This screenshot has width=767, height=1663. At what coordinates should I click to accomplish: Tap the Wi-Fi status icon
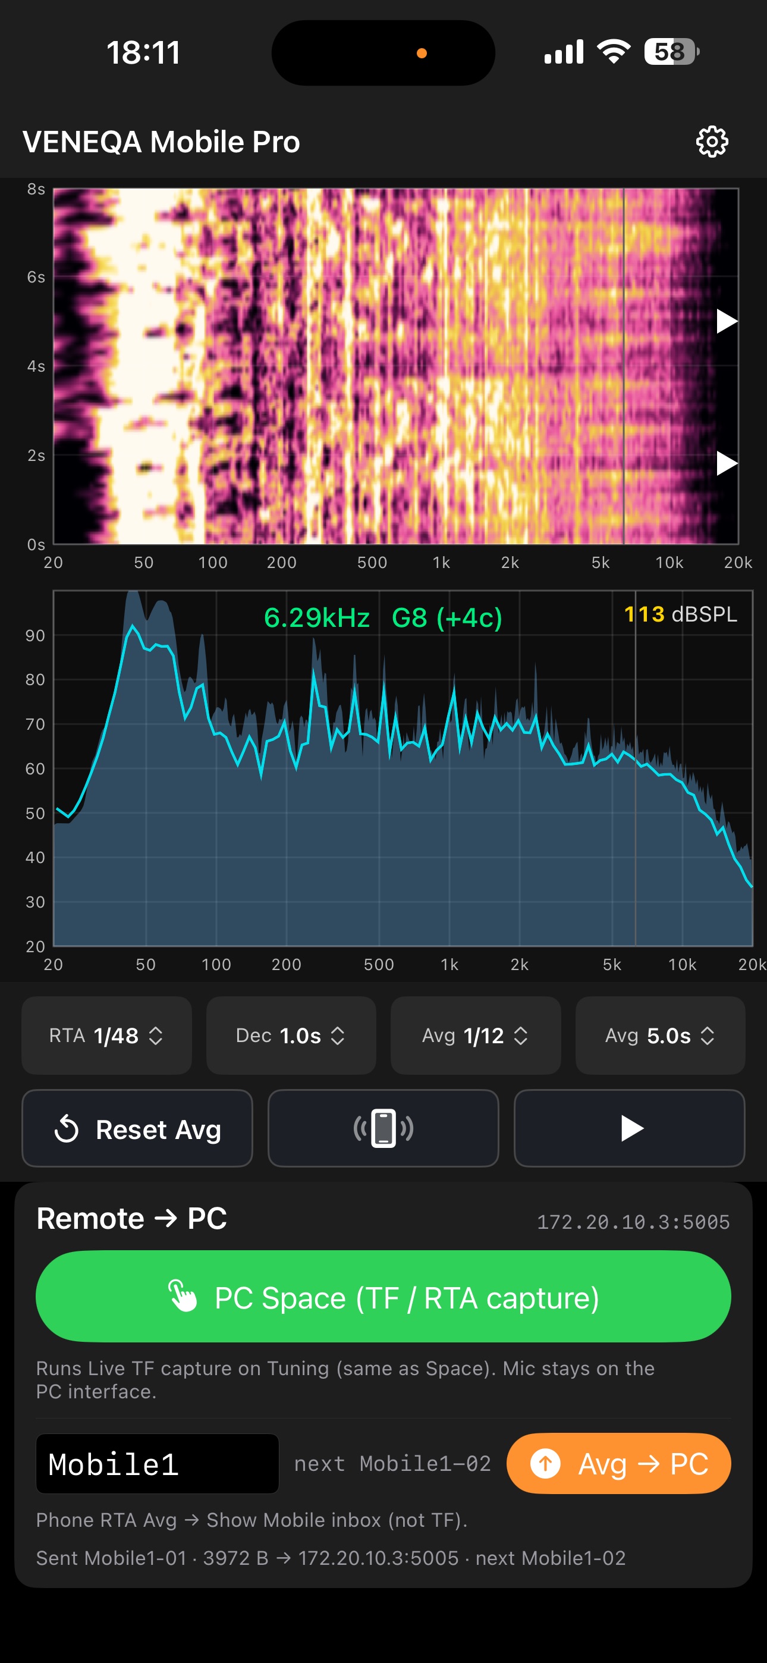614,52
